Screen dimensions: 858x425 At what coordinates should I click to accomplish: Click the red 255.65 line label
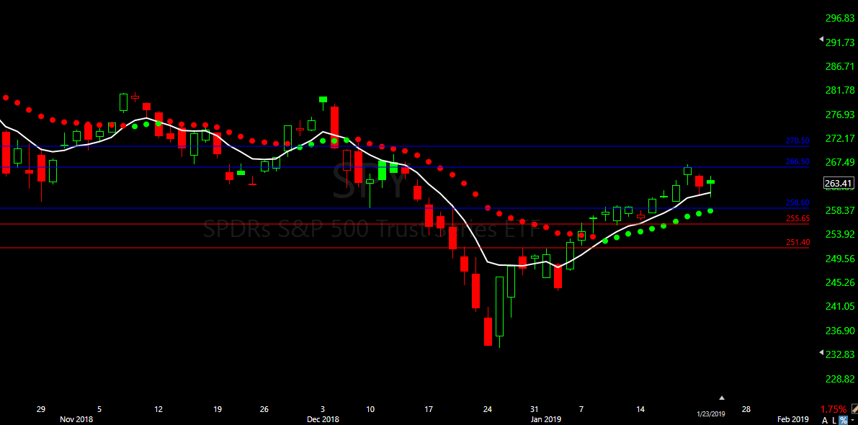(797, 218)
